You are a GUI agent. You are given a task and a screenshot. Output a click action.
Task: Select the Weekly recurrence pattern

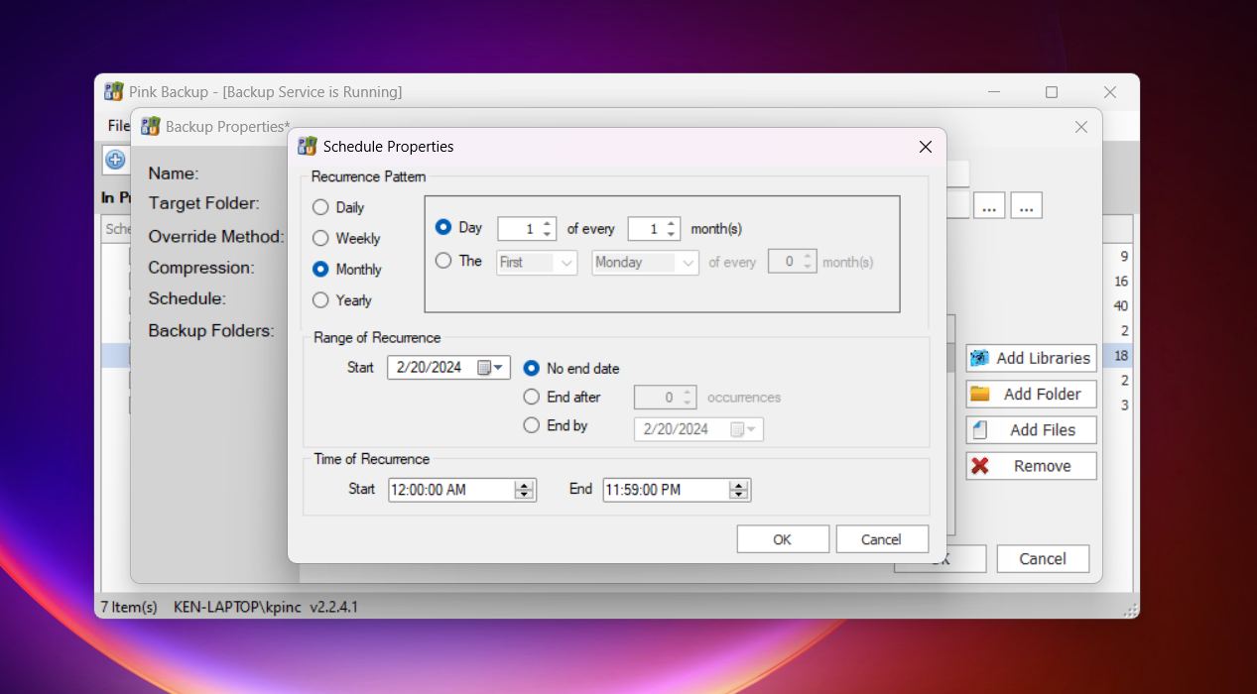[x=320, y=239]
